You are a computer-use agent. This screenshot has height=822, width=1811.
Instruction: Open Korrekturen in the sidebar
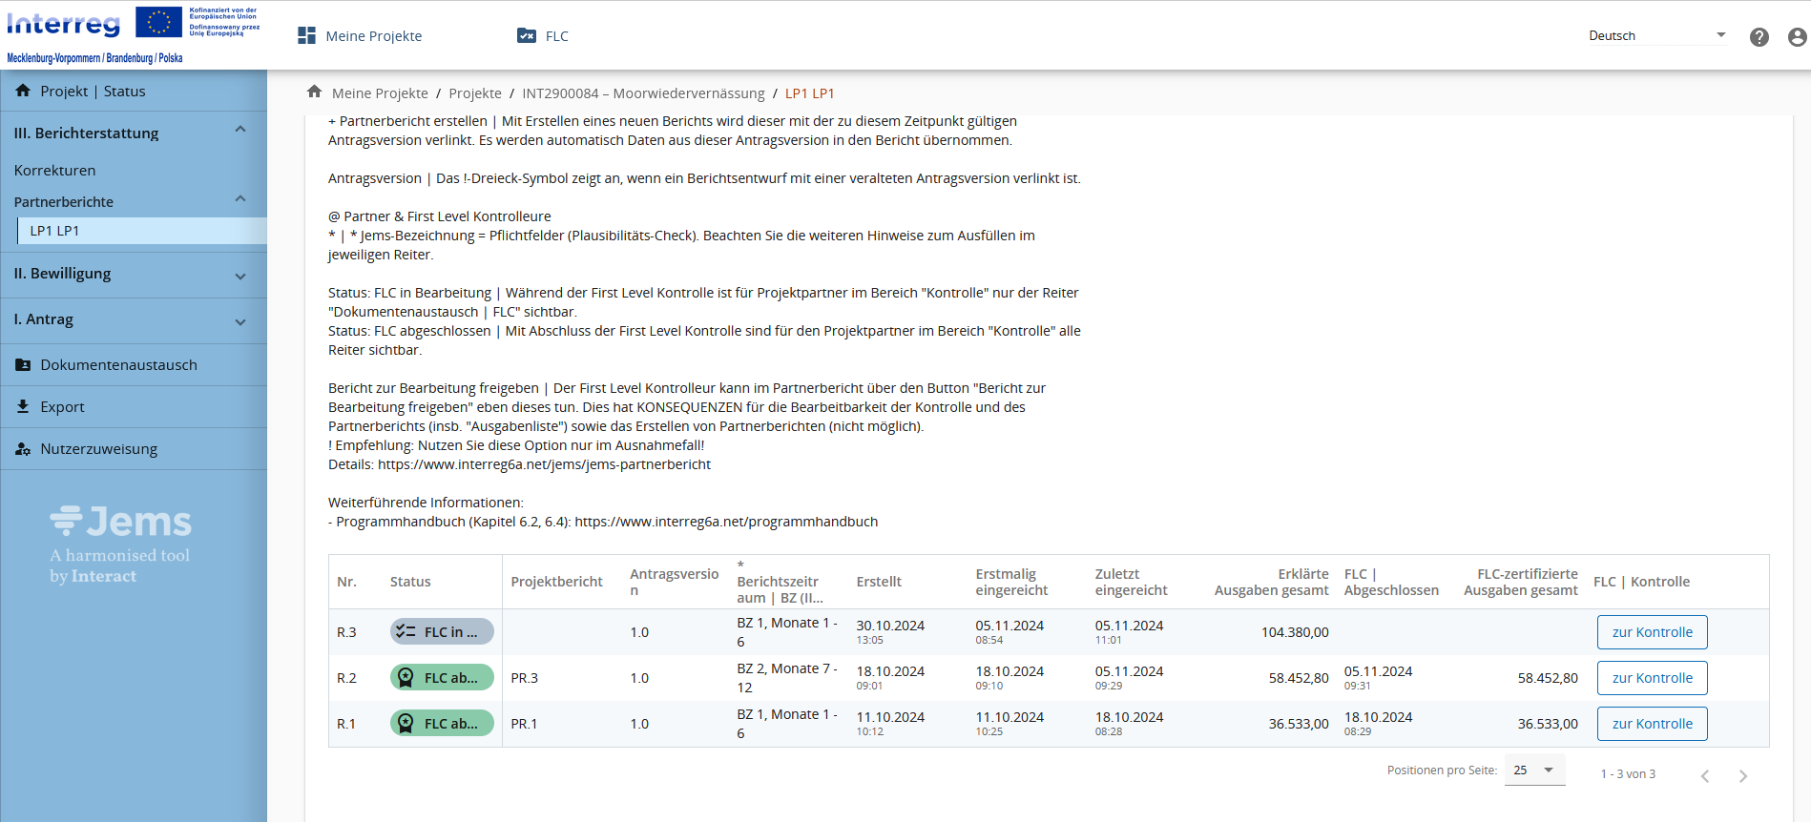coord(54,171)
